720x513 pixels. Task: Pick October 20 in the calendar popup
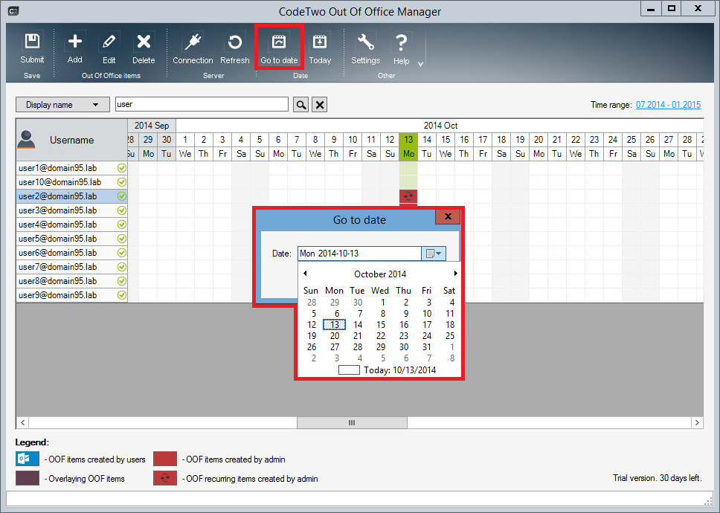[x=335, y=336]
